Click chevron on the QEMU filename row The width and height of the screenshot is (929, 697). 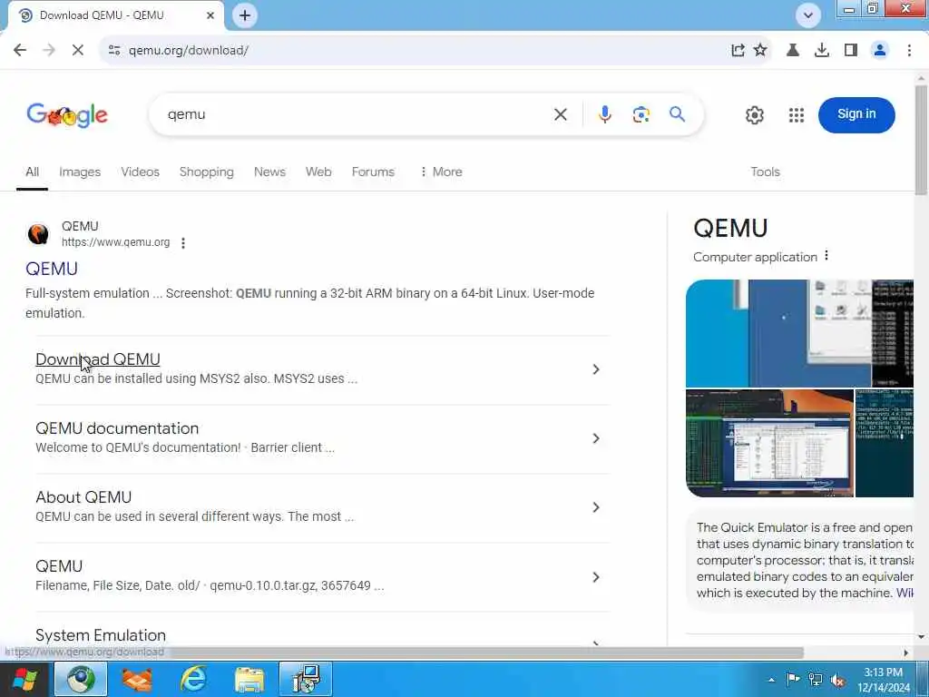tap(596, 576)
